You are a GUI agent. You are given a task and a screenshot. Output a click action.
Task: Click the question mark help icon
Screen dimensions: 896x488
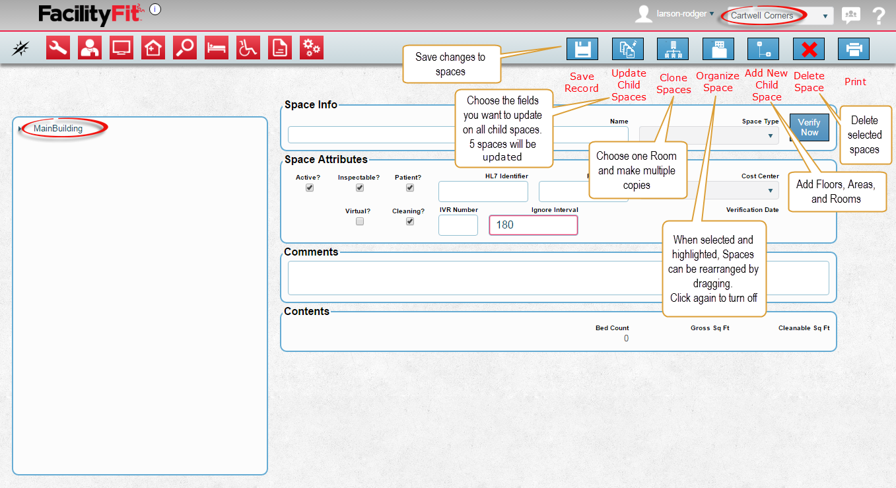point(878,16)
